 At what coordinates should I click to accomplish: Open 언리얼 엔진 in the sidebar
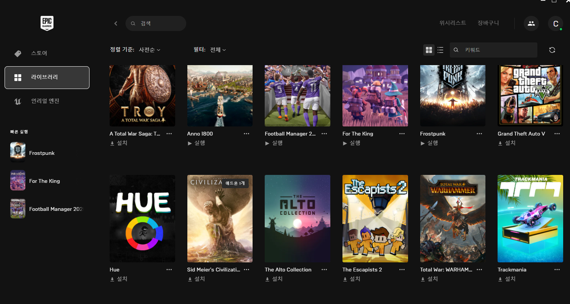[47, 101]
